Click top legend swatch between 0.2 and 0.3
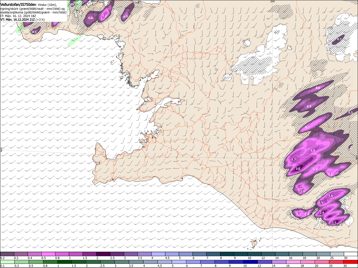This screenshot has width=358, height=268. pos(7,254)
